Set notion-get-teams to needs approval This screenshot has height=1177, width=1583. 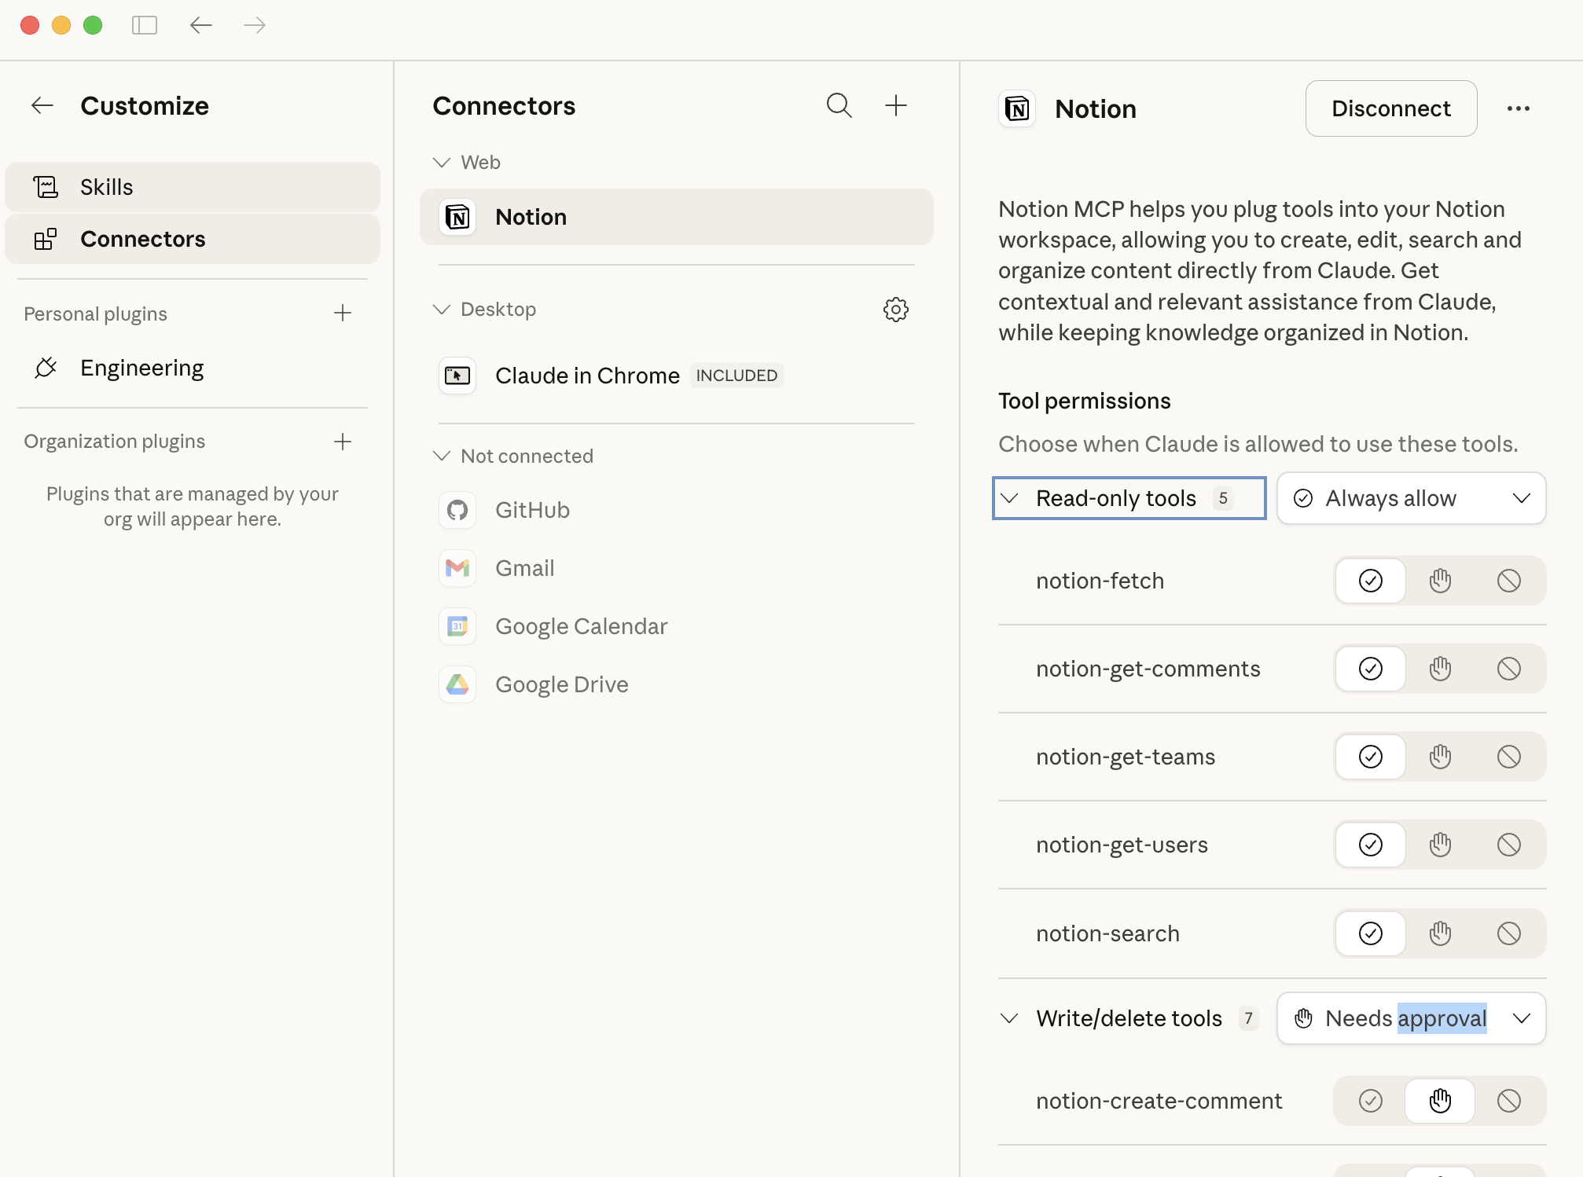pyautogui.click(x=1440, y=757)
